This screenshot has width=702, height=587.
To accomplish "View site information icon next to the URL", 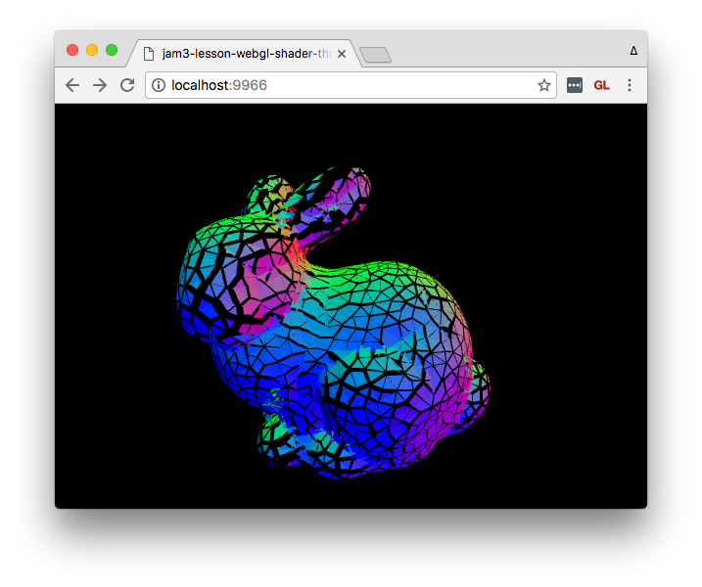I will tap(159, 85).
